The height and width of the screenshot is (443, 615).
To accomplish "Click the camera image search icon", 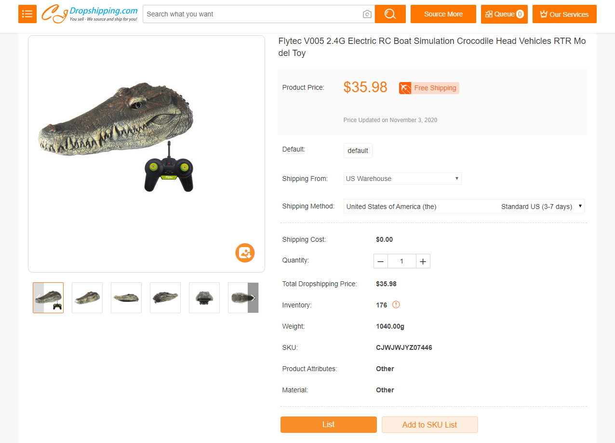I will [x=367, y=14].
